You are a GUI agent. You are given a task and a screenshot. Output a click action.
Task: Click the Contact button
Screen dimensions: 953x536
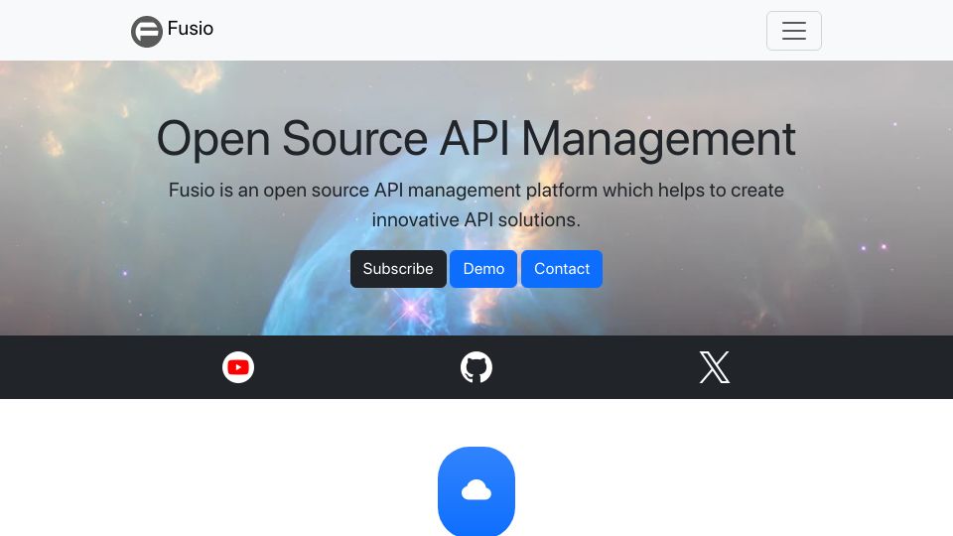click(562, 269)
